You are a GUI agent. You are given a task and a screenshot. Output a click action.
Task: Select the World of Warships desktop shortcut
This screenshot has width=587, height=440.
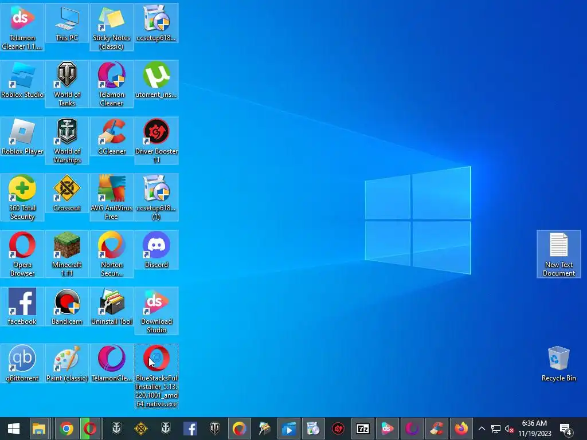[x=66, y=141]
